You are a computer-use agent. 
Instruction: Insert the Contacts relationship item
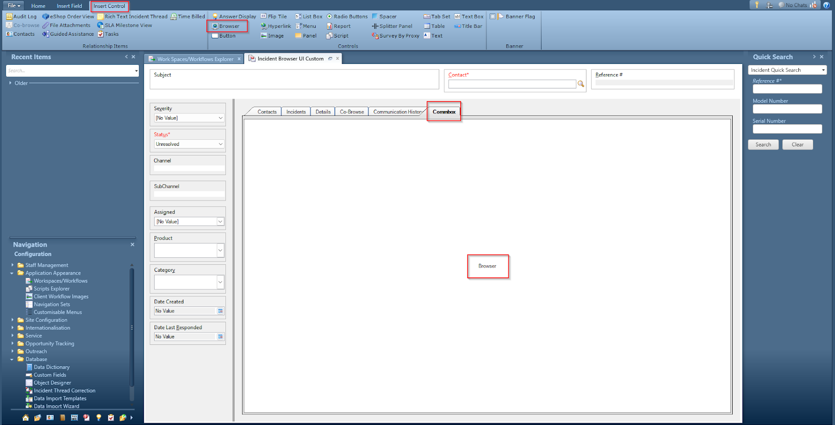pos(20,34)
